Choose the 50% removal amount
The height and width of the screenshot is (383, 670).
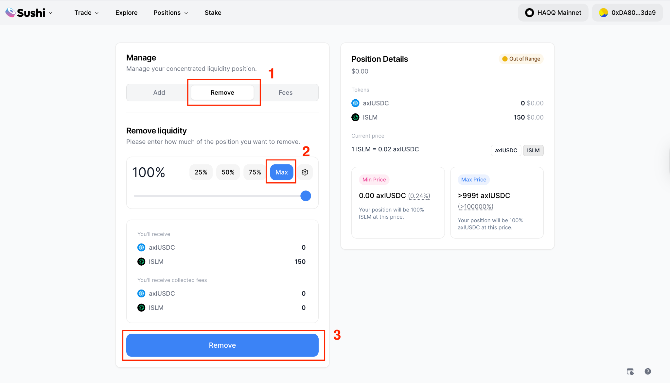click(228, 172)
